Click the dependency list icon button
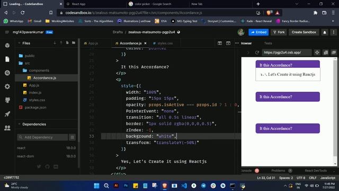The height and width of the screenshot is (191, 339). (72, 137)
